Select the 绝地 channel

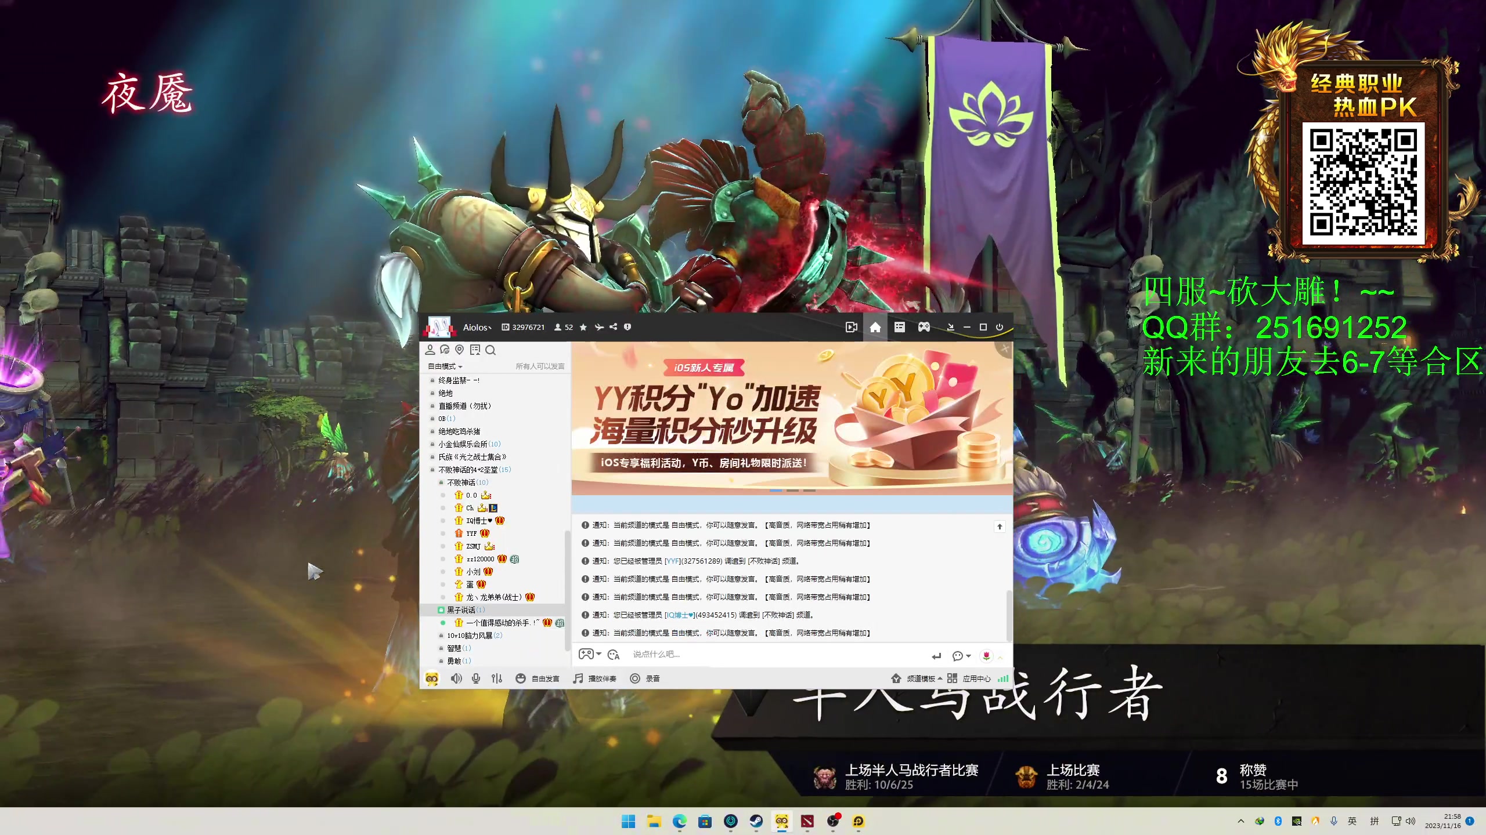tap(445, 393)
